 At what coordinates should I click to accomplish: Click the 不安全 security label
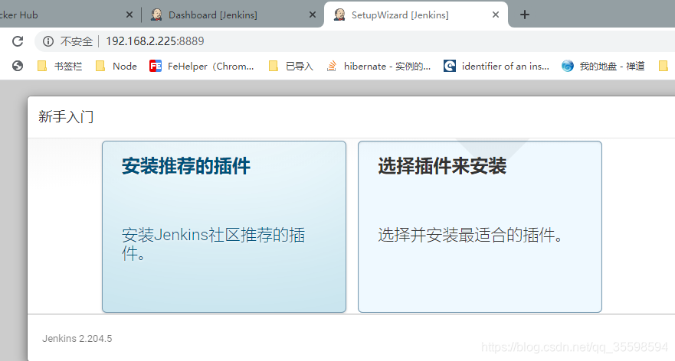pos(76,41)
